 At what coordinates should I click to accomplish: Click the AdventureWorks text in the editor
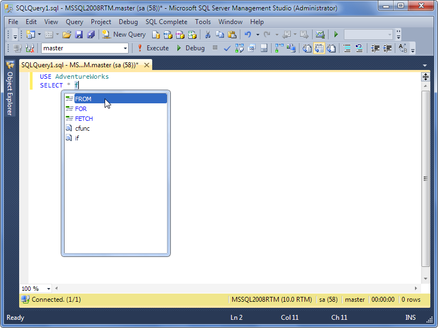click(x=82, y=77)
